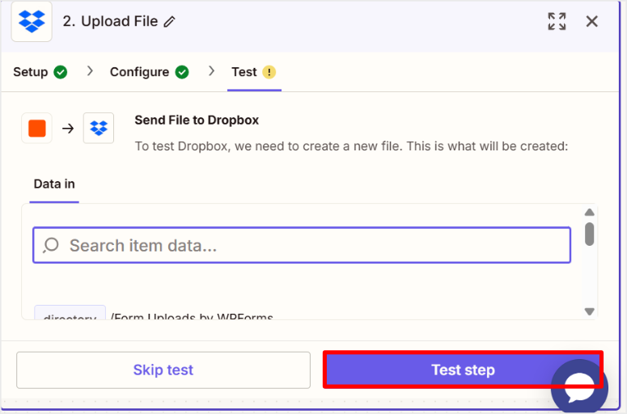This screenshot has height=414, width=627.
Task: Select the Test tab
Action: tap(254, 72)
